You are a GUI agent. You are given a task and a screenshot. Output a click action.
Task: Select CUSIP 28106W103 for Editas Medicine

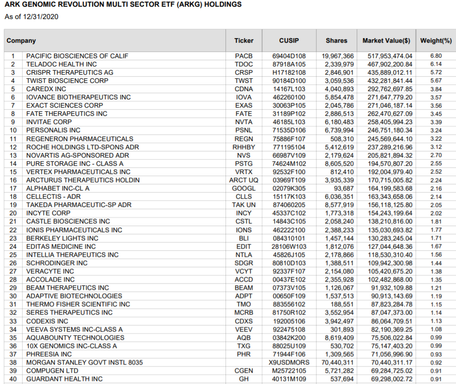tap(289, 247)
